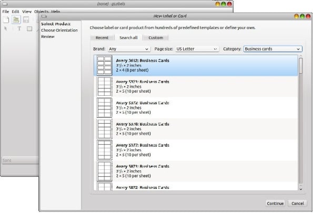Viewport: 313px width, 213px height.
Task: Click '2 × 5 (10 per sheet)' under Avery 5371
Action: pos(133,91)
